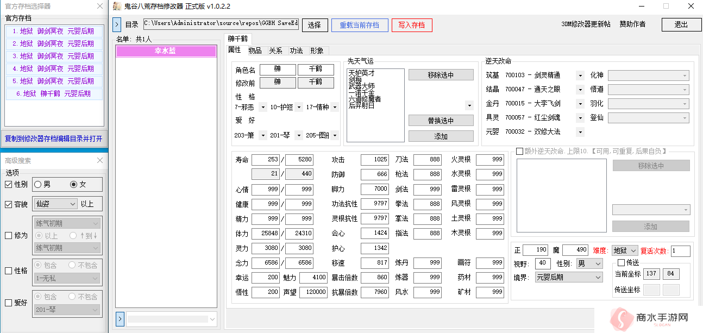Click the arrow button below the name list
The image size is (703, 333).
point(120,319)
